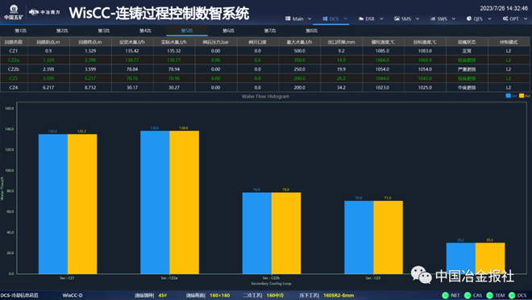Click the DSR menu icon
532x300 pixels.
[x=361, y=19]
